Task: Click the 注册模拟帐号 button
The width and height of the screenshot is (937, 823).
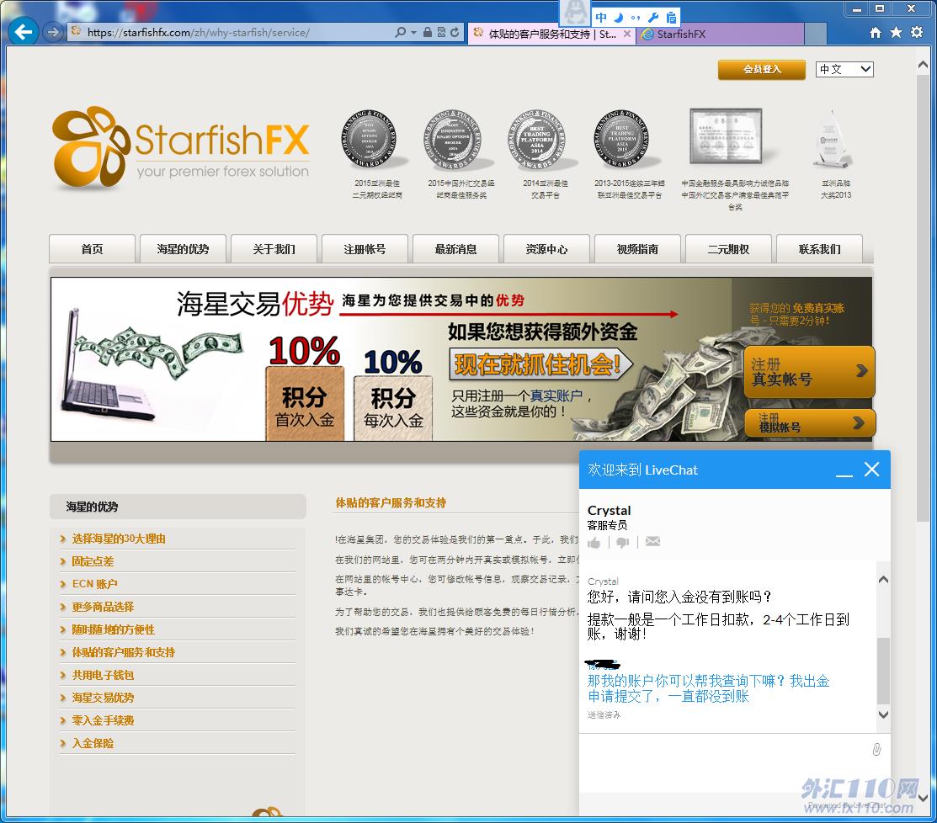Action: 809,422
